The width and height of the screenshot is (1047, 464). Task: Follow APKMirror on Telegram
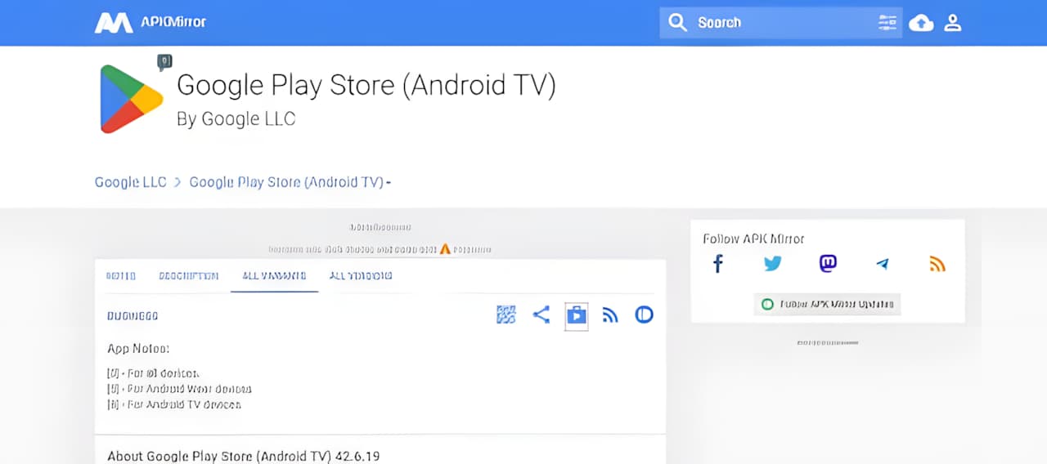(x=883, y=264)
